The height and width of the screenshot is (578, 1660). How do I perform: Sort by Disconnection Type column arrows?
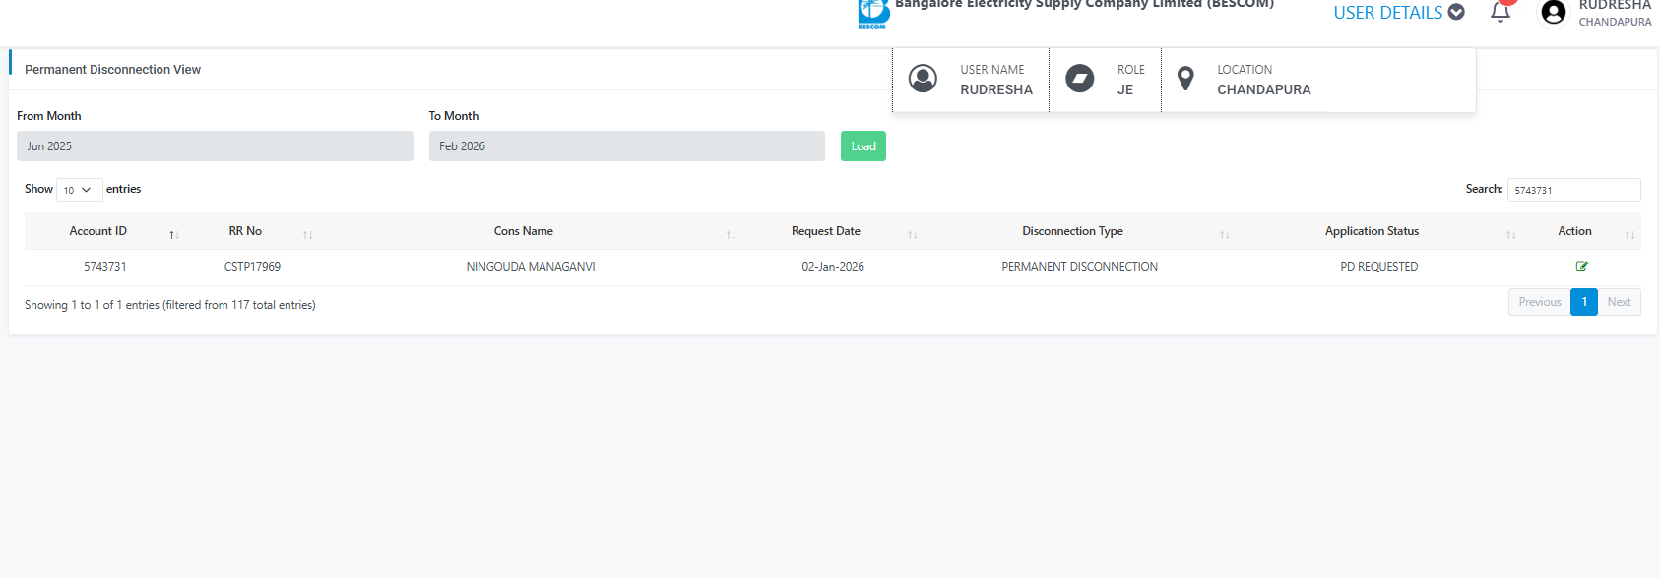coord(1225,234)
